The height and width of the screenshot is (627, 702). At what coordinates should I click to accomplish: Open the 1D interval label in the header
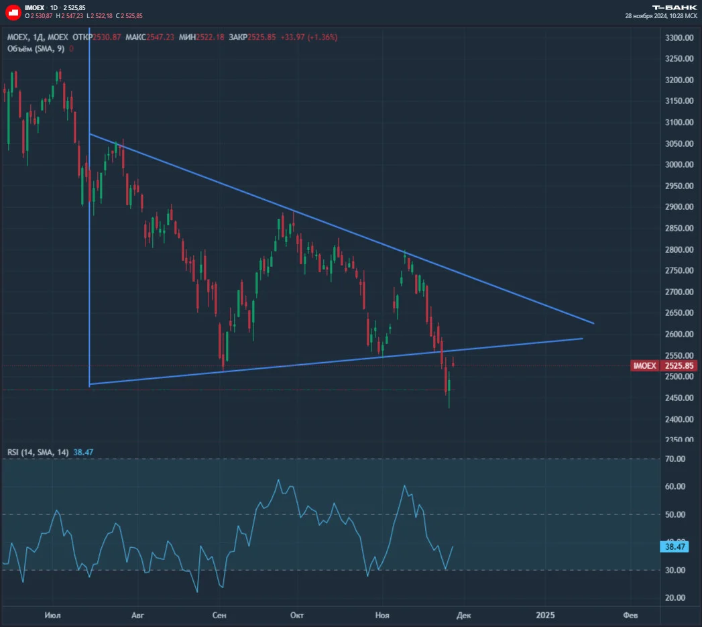click(x=54, y=7)
